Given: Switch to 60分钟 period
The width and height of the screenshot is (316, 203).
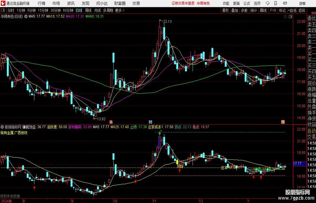Looking at the screenshot, I should pyautogui.click(x=68, y=10).
